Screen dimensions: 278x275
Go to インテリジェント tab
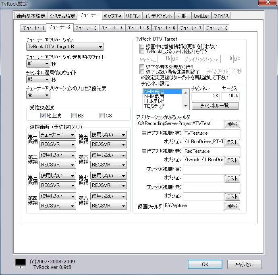158,16
